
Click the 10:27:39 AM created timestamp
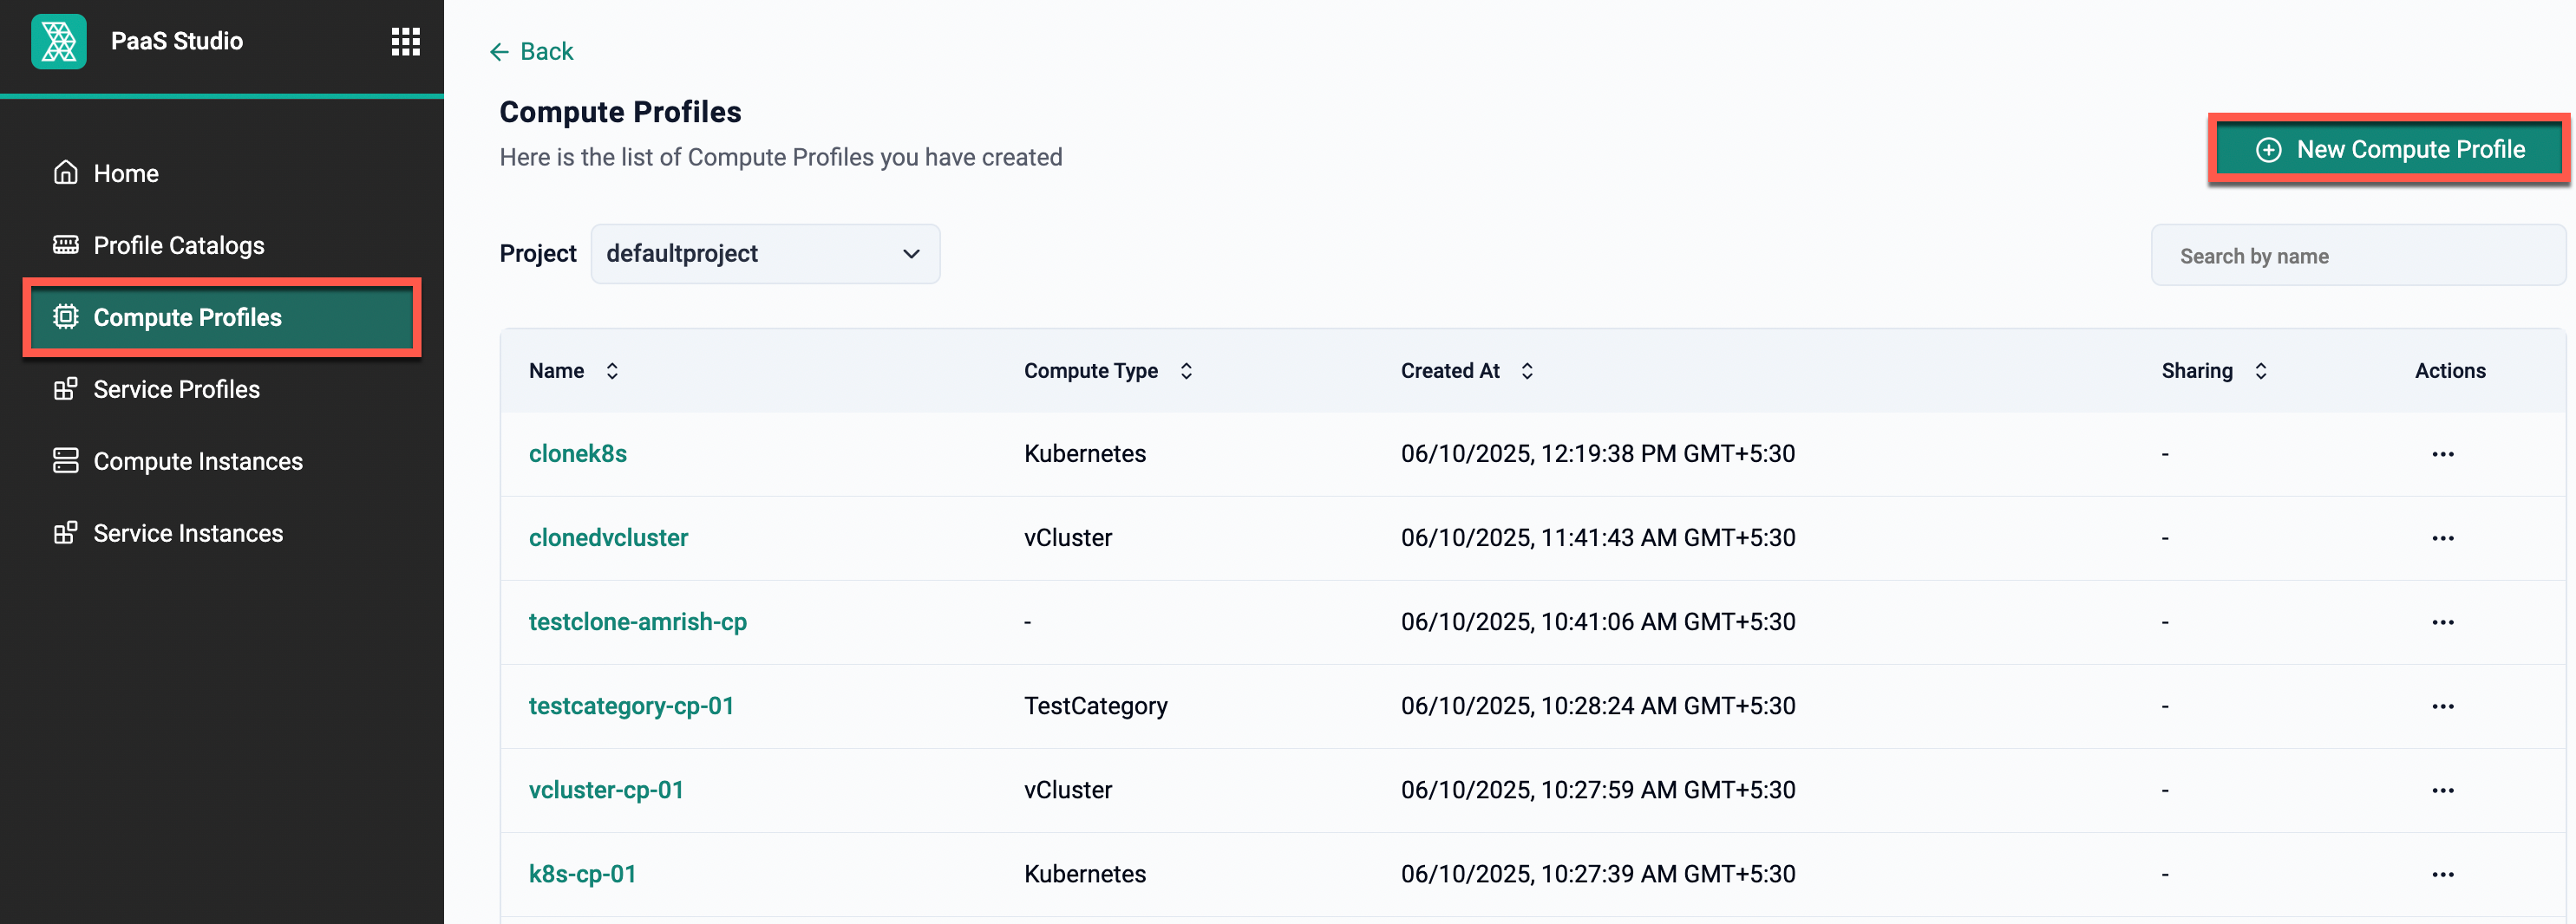[1598, 874]
